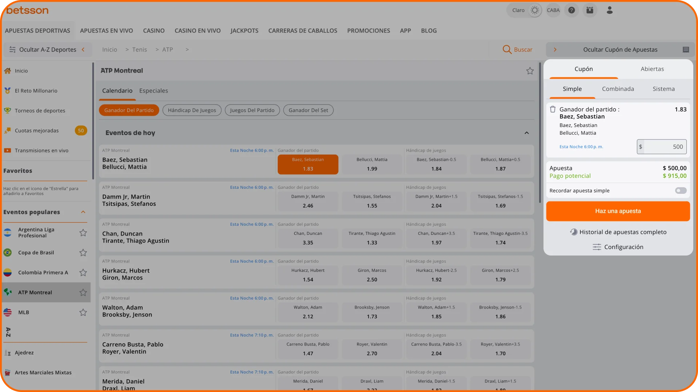Pick Hurkacz, Hubert-2.5 handicap 1.92
This screenshot has width=698, height=392.
tap(436, 275)
